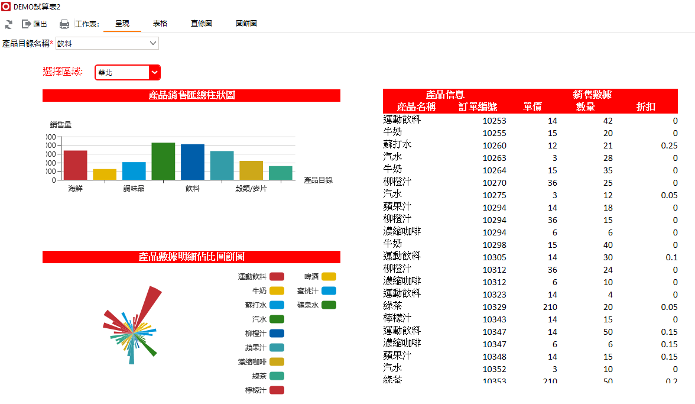Switch to the 直條圖 tab

pyautogui.click(x=201, y=24)
